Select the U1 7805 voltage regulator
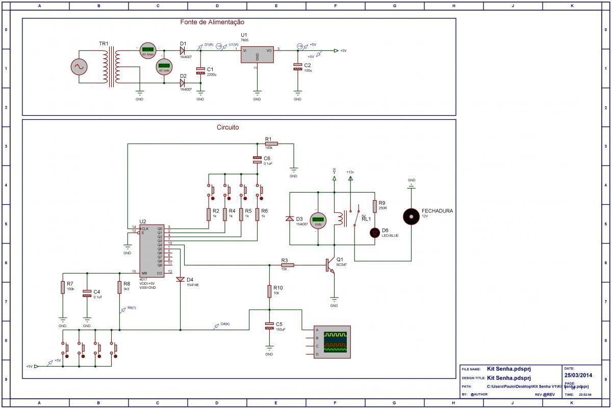 [258, 55]
